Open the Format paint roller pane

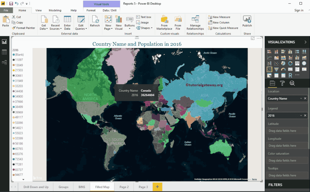(283, 83)
